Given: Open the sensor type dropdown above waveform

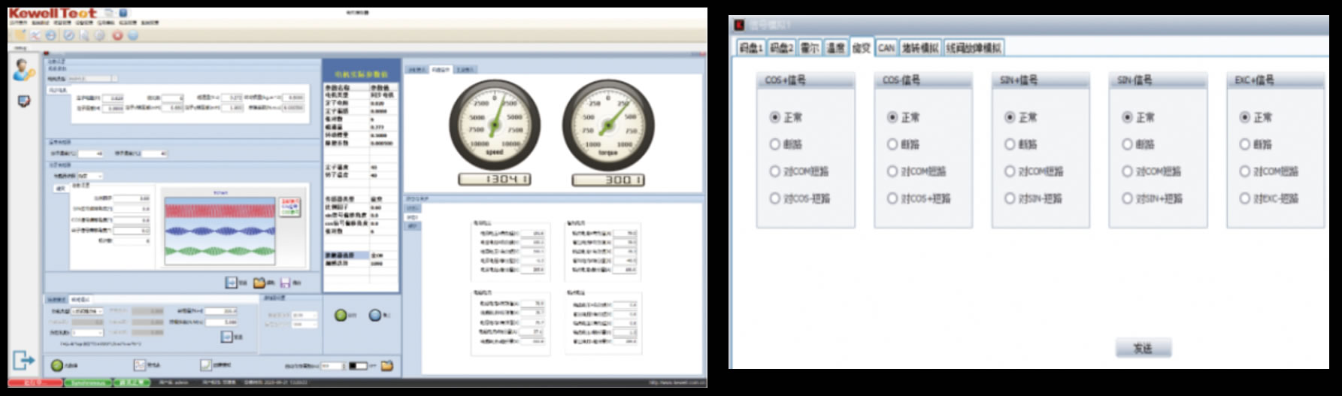Looking at the screenshot, I should click(x=90, y=176).
